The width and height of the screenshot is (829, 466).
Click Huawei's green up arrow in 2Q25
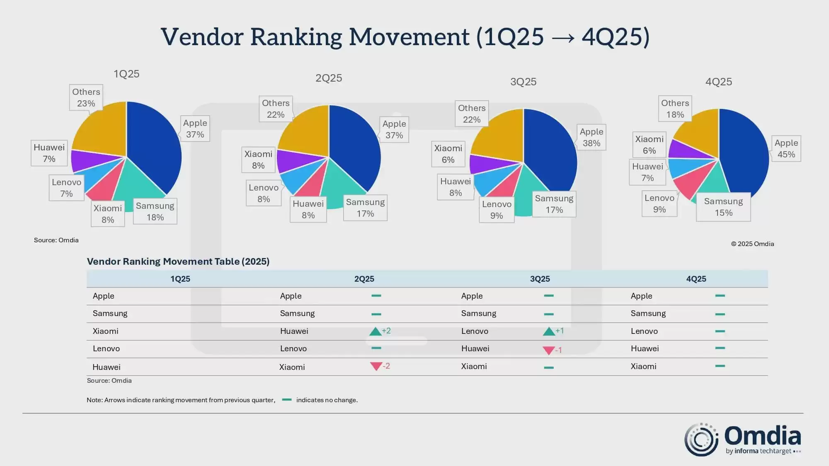click(375, 331)
